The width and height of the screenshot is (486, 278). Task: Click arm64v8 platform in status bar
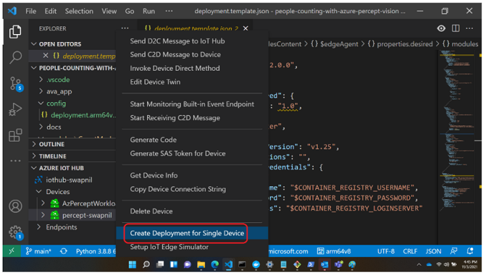point(334,251)
